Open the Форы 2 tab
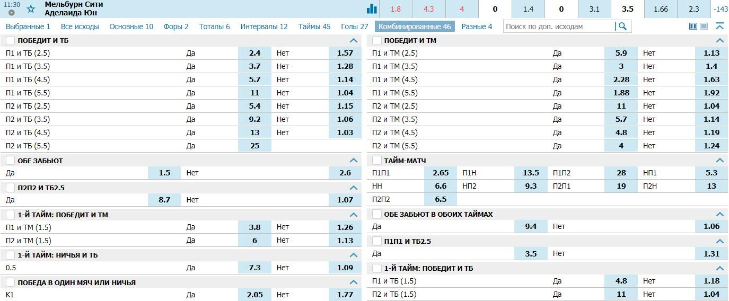The height and width of the screenshot is (301, 729). (177, 26)
